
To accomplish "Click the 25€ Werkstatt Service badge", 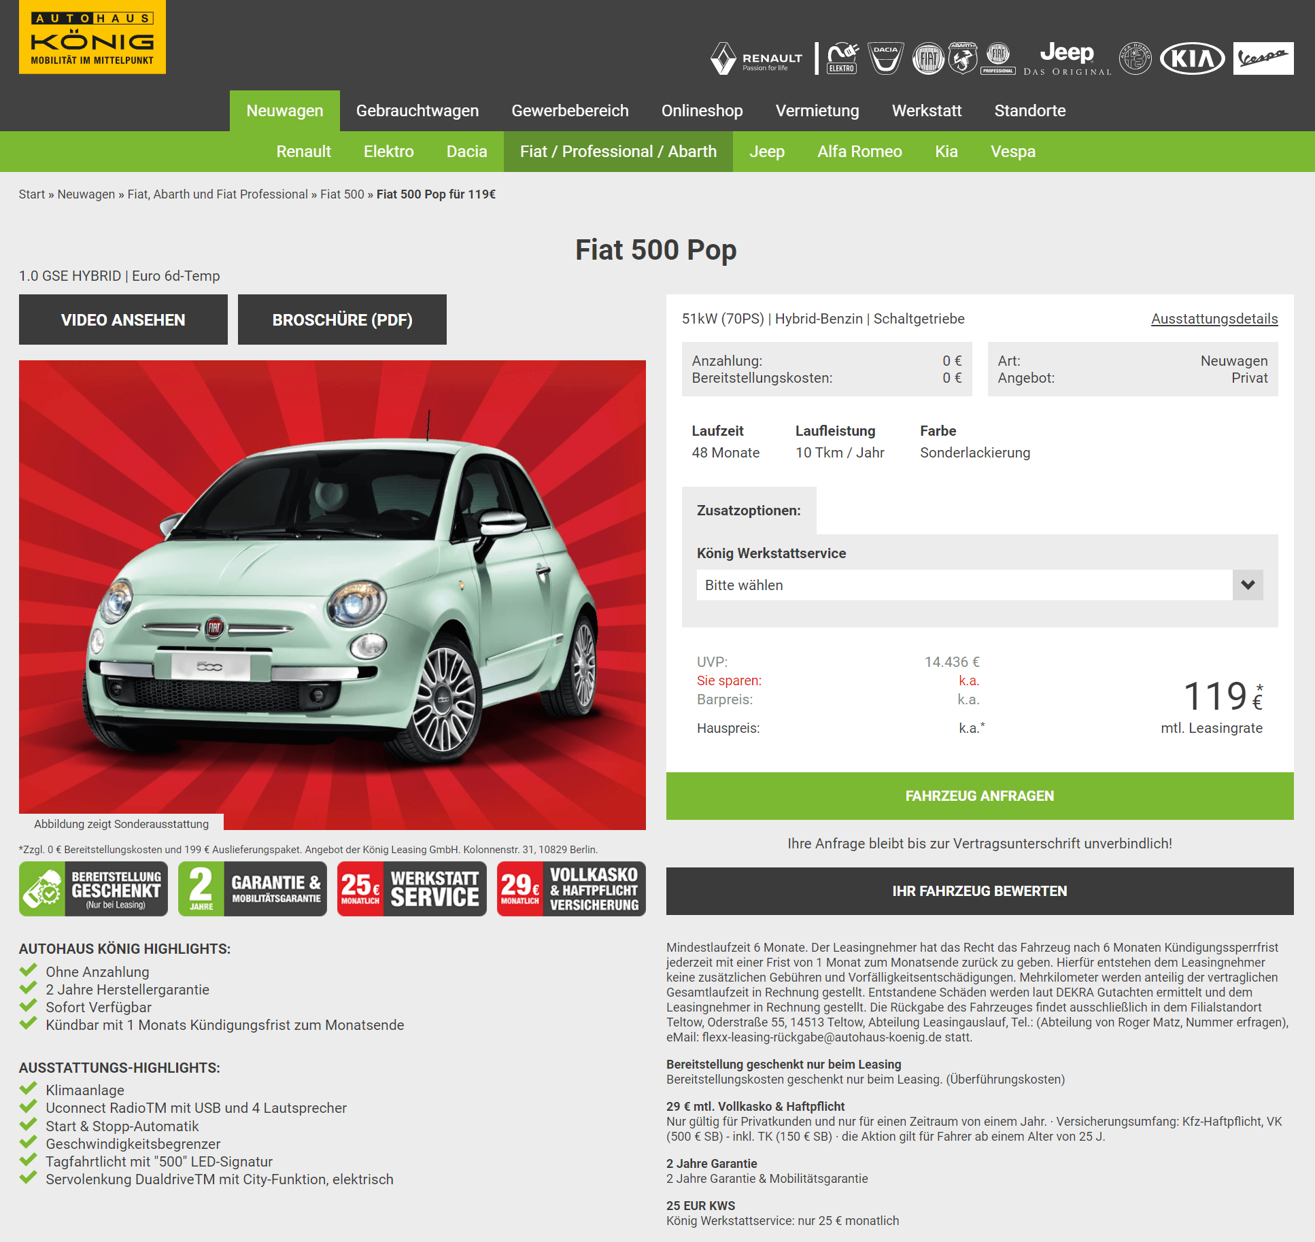I will point(412,889).
